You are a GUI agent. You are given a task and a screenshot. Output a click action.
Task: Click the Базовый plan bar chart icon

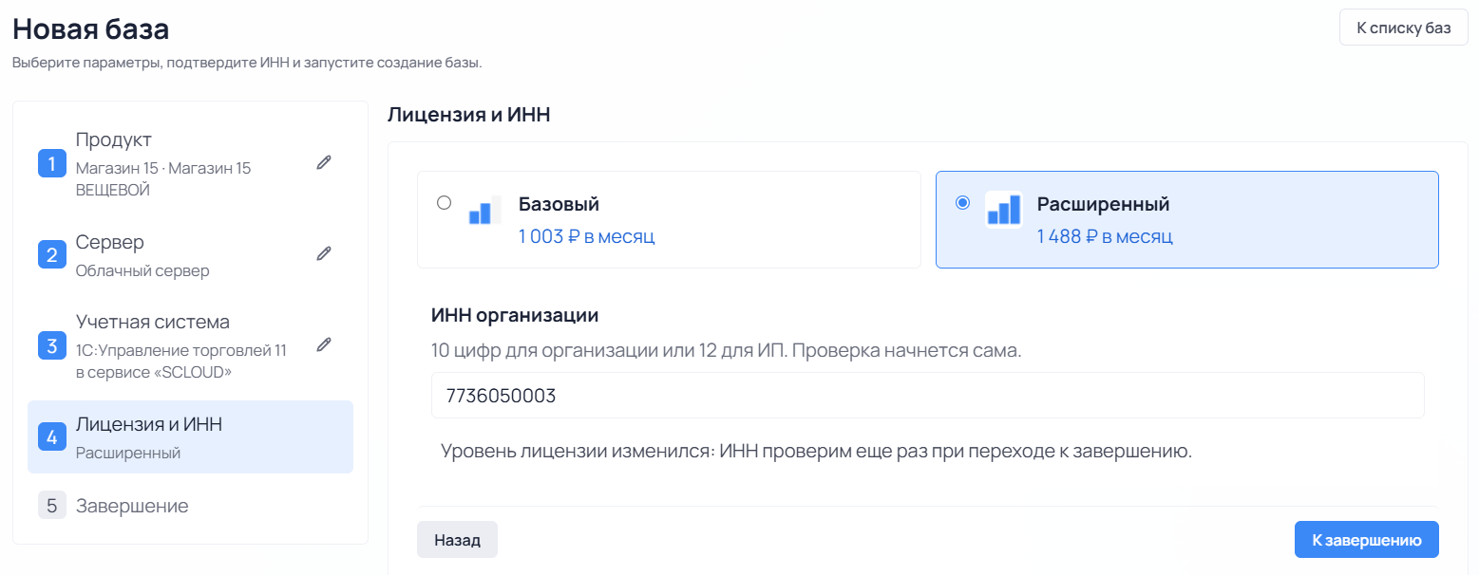(484, 210)
